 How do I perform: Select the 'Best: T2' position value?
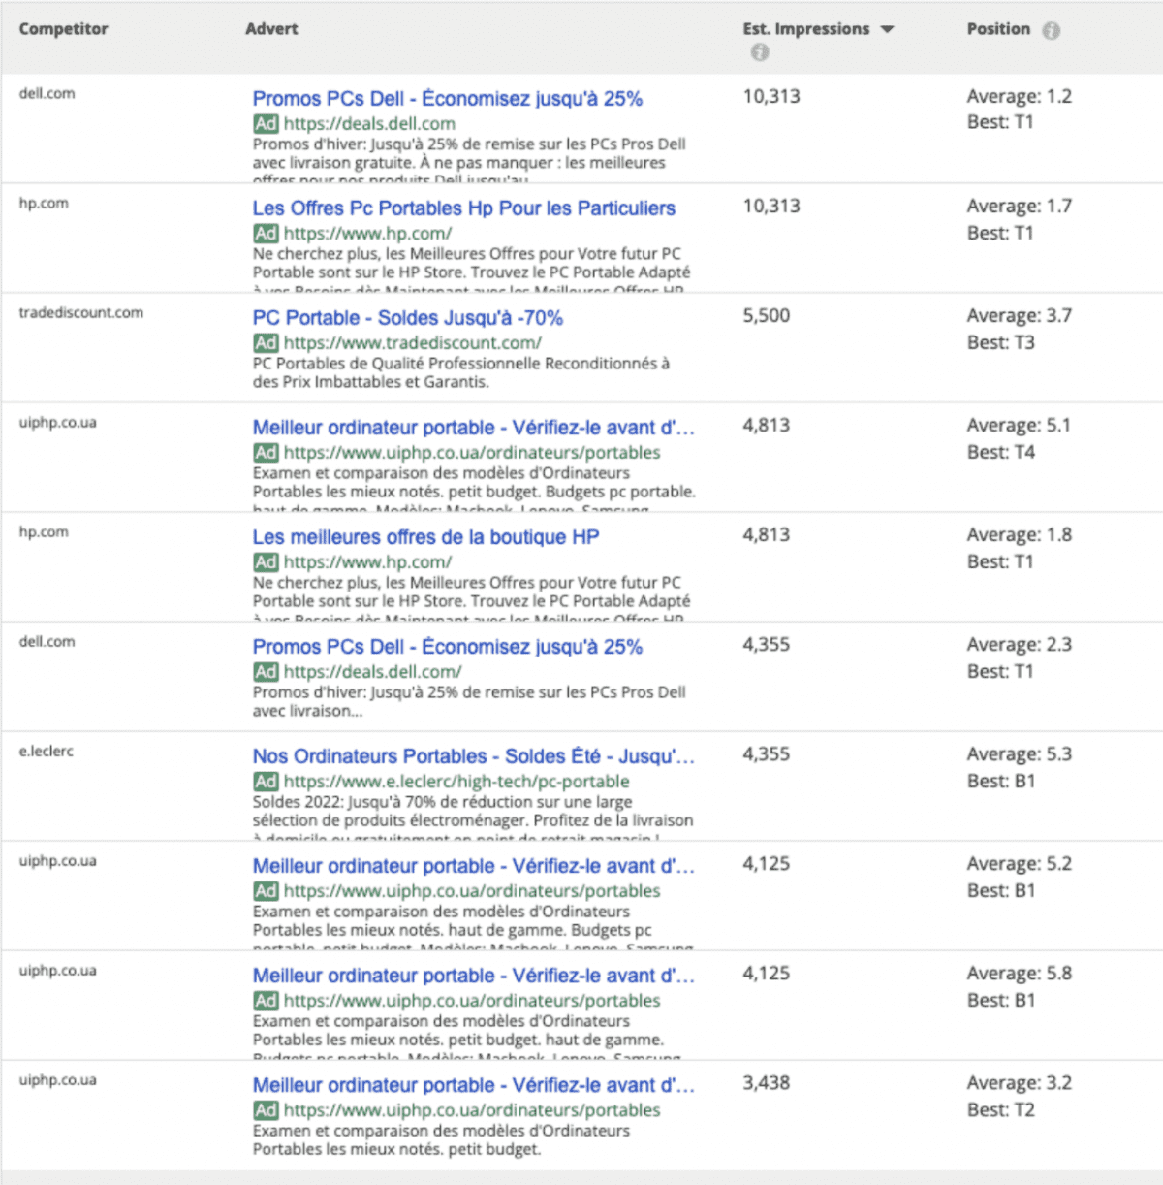[x=1001, y=1110]
